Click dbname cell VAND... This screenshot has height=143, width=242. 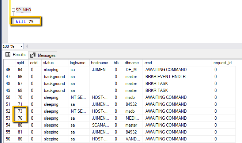click(133, 139)
